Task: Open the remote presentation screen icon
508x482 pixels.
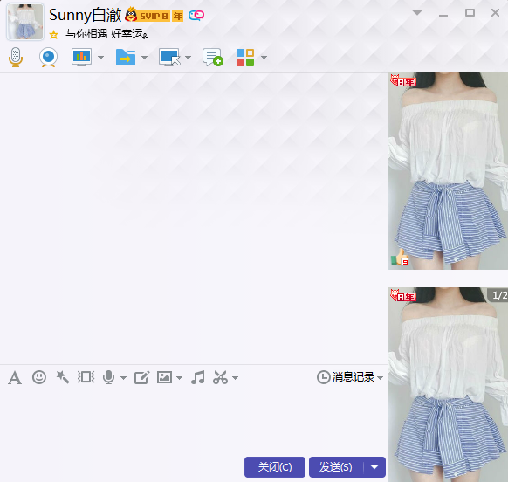Action: (x=81, y=58)
